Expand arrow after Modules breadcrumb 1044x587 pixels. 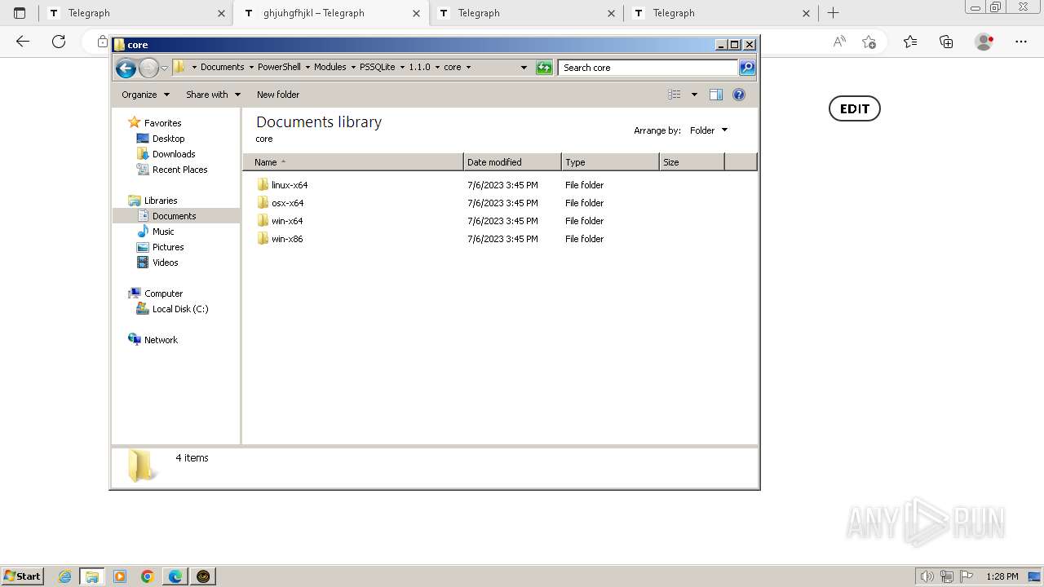coord(353,68)
